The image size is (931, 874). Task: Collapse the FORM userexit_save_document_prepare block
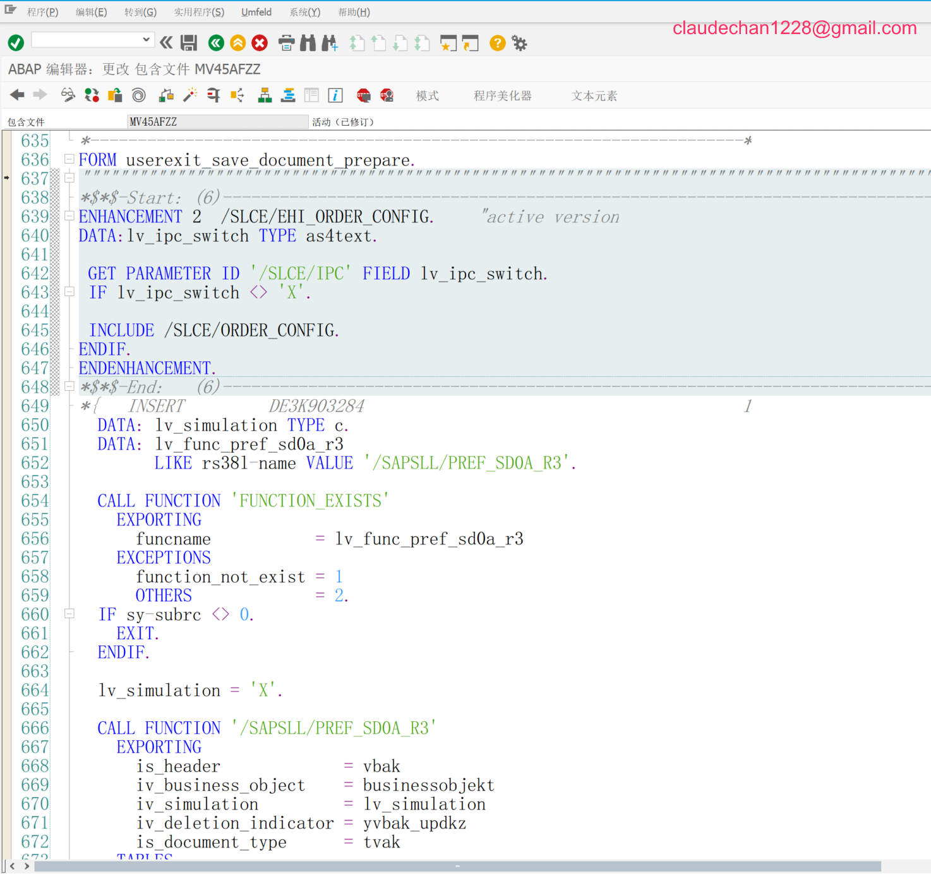69,159
